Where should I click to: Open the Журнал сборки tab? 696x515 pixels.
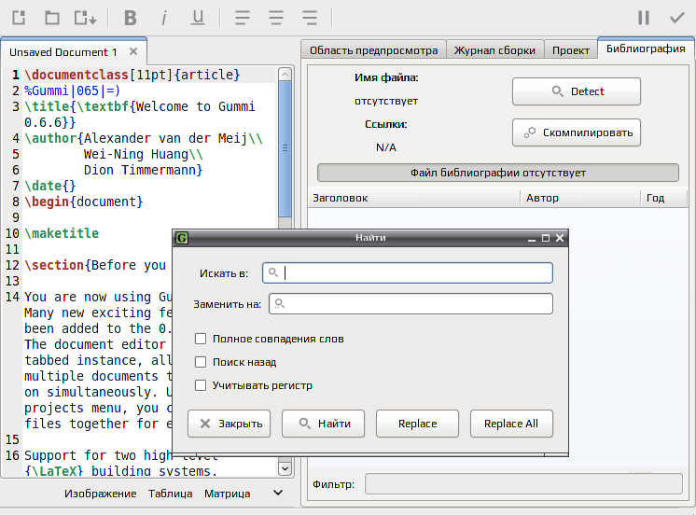494,50
